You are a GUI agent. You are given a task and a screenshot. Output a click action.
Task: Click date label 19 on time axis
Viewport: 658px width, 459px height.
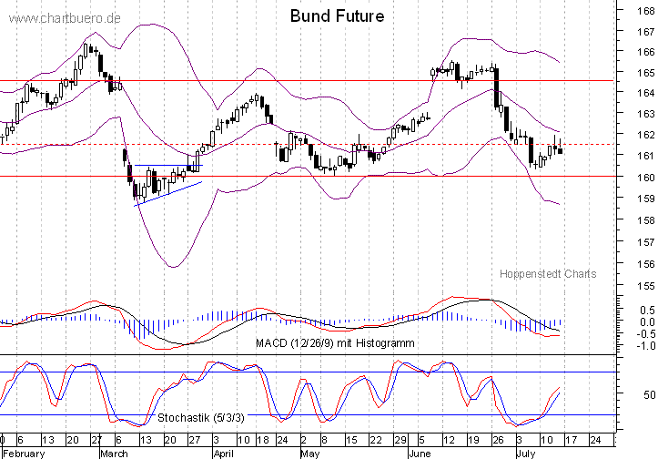pyautogui.click(x=473, y=440)
